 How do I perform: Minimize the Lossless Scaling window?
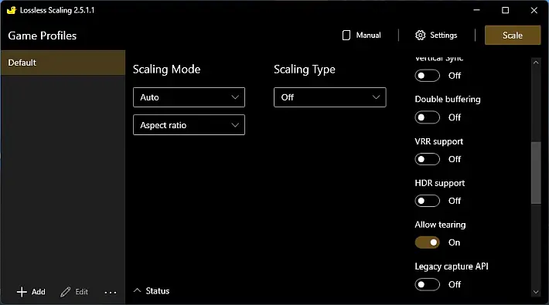476,10
